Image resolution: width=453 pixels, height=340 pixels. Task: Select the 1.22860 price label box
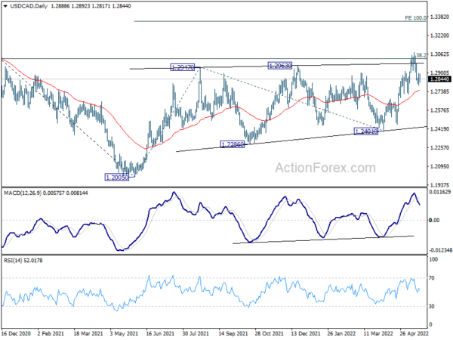pyautogui.click(x=233, y=144)
